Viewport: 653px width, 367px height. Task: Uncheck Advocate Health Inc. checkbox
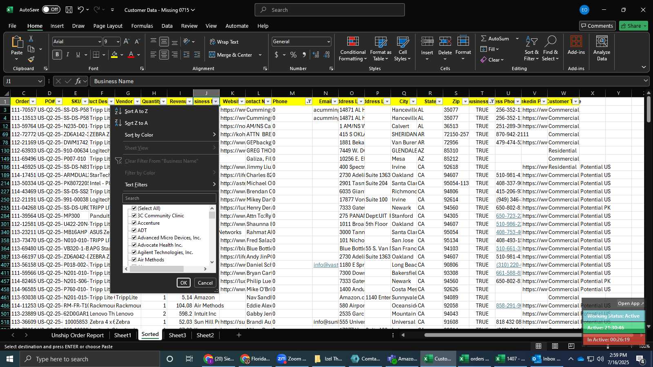coord(134,245)
